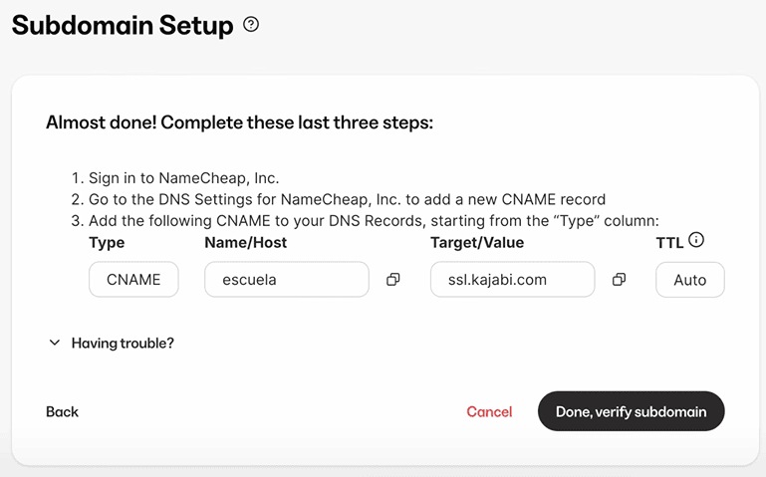Screen dimensions: 766x477
Task: Click the ssl.kajabi.com Target/Value field
Action: [x=512, y=280]
